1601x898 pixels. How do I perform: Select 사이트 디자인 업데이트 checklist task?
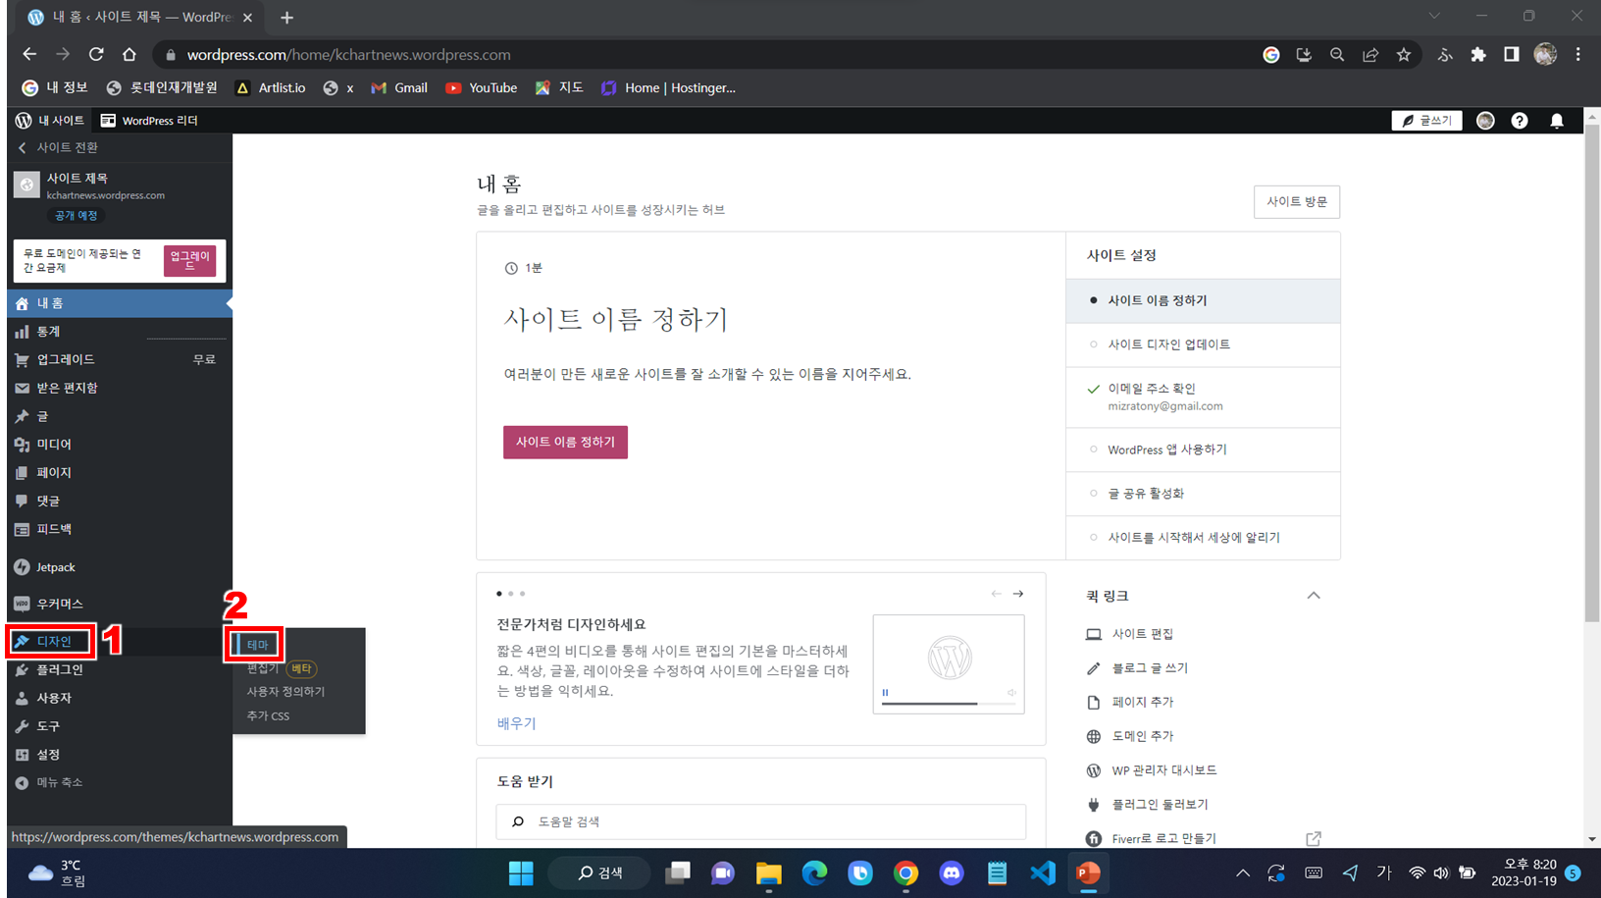(1203, 344)
